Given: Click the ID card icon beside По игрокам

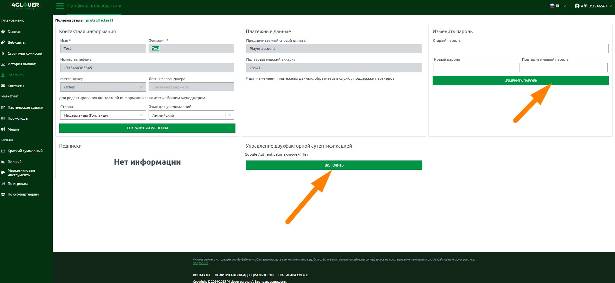Looking at the screenshot, I should point(3,184).
